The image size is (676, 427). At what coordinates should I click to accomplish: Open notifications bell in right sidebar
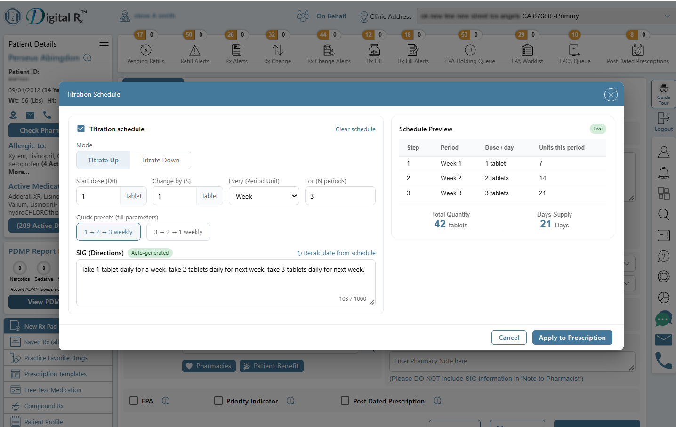664,173
